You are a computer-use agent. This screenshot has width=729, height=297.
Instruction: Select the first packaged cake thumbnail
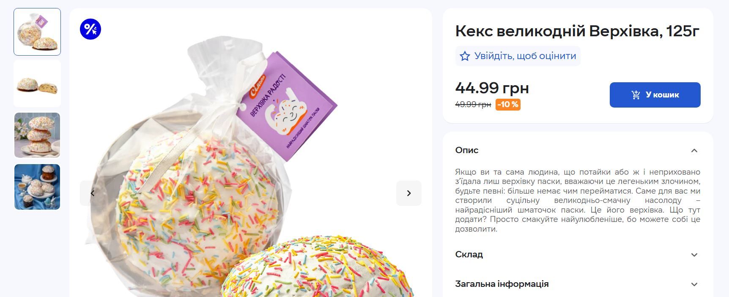coord(37,32)
